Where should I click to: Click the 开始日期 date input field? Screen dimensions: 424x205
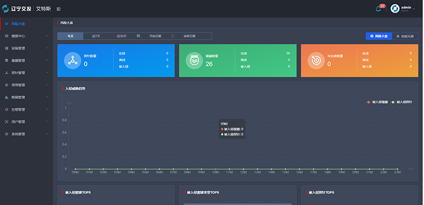click(155, 36)
